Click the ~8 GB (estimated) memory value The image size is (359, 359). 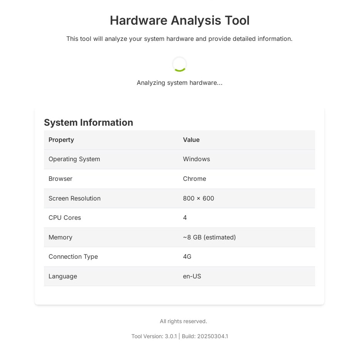click(x=210, y=238)
